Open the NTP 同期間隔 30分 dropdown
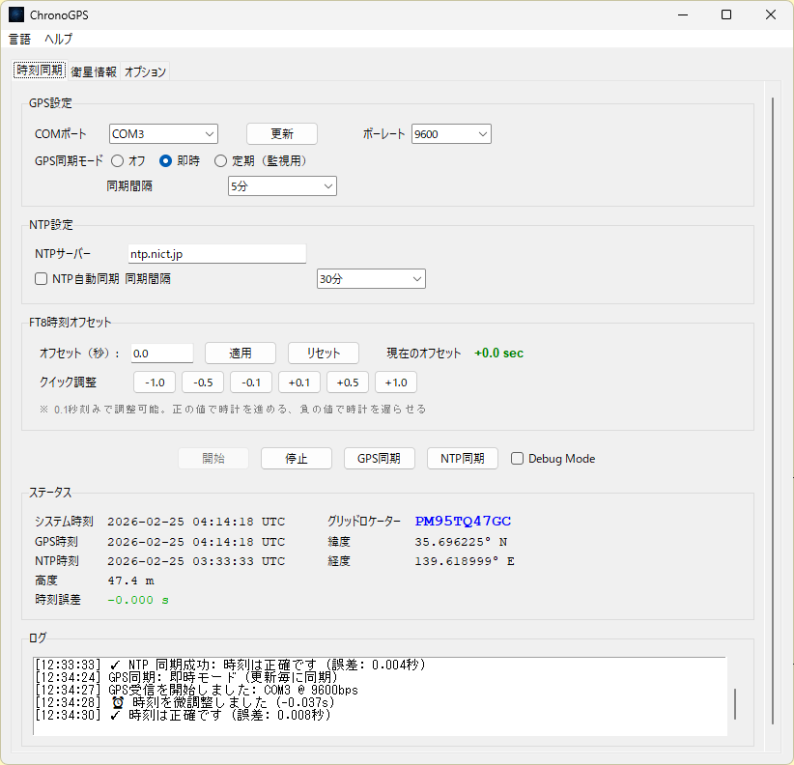The height and width of the screenshot is (765, 794). [371, 279]
